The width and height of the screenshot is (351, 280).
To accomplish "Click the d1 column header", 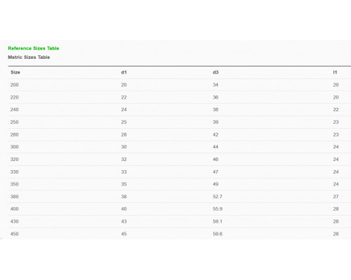I will point(124,72).
